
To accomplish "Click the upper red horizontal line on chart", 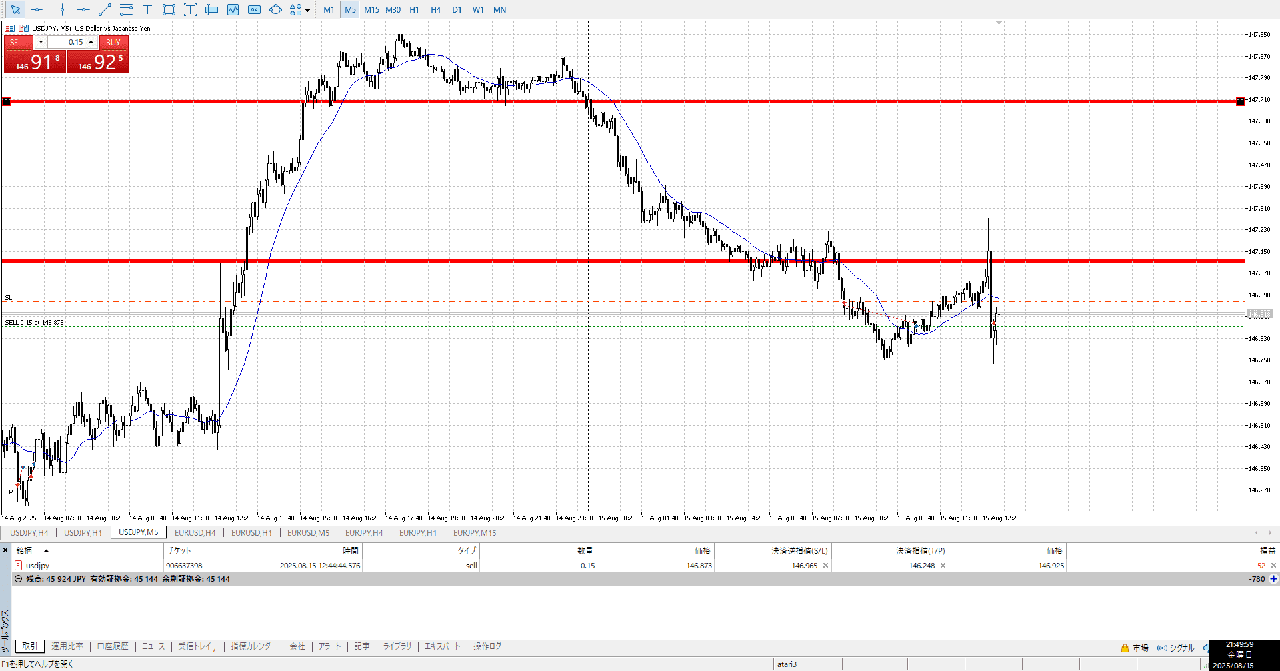I will click(x=667, y=101).
